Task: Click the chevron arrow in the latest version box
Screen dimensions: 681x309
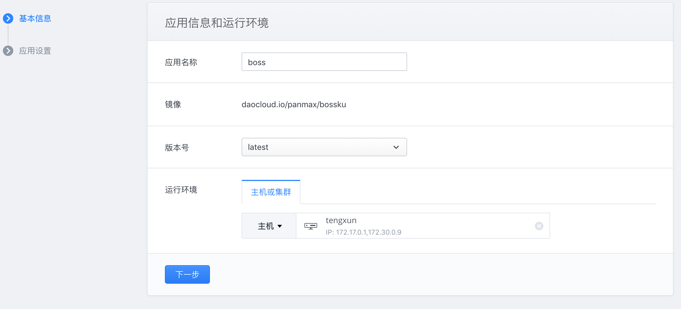Action: [x=396, y=147]
